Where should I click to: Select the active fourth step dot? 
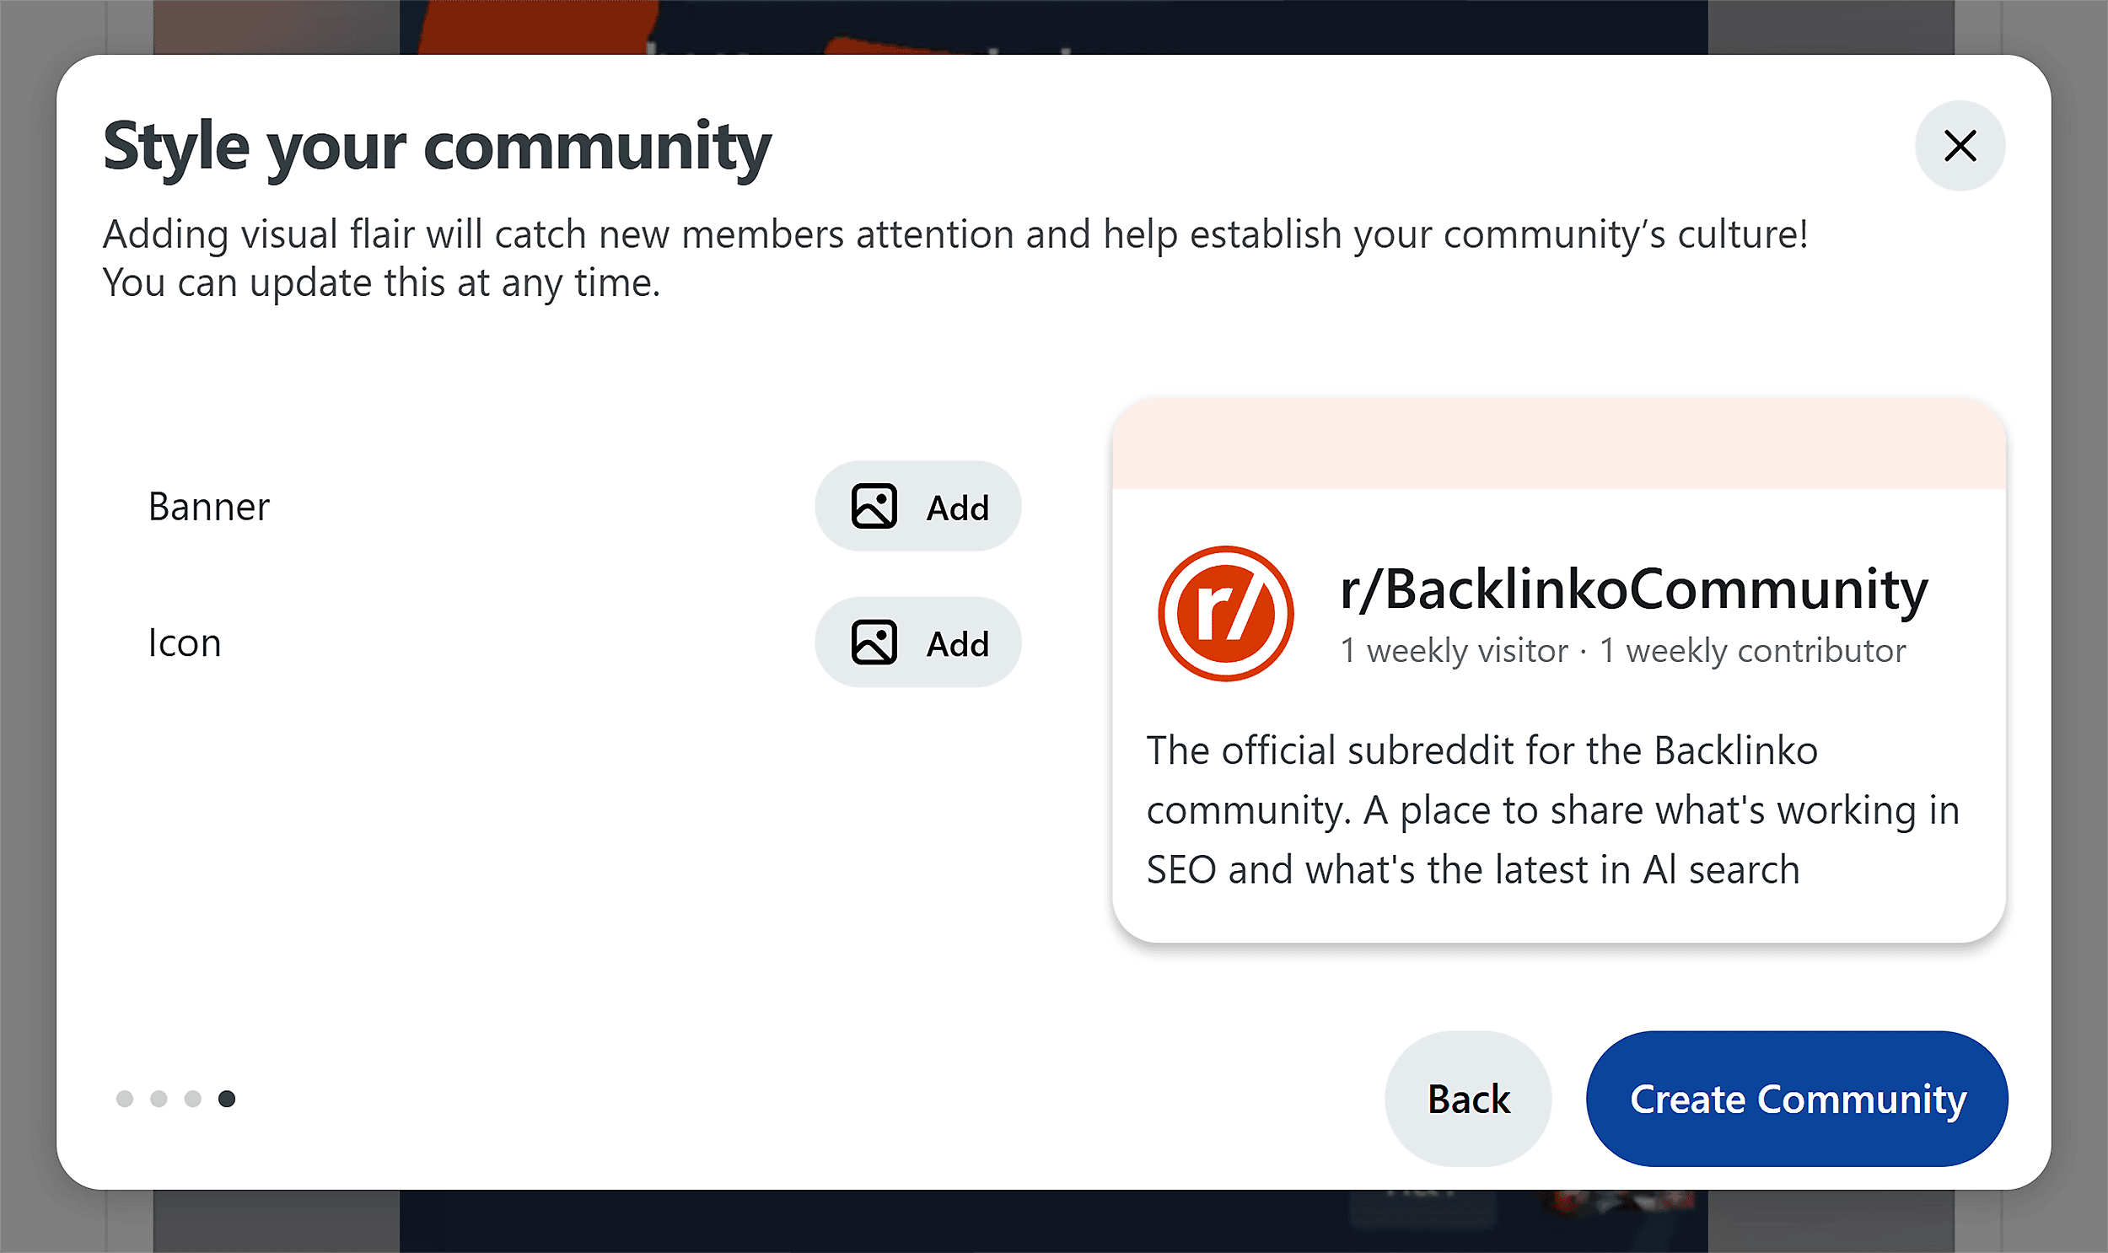(x=225, y=1099)
